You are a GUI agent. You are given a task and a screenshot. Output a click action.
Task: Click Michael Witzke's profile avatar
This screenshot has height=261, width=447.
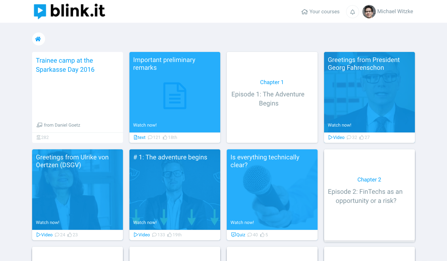tap(369, 12)
